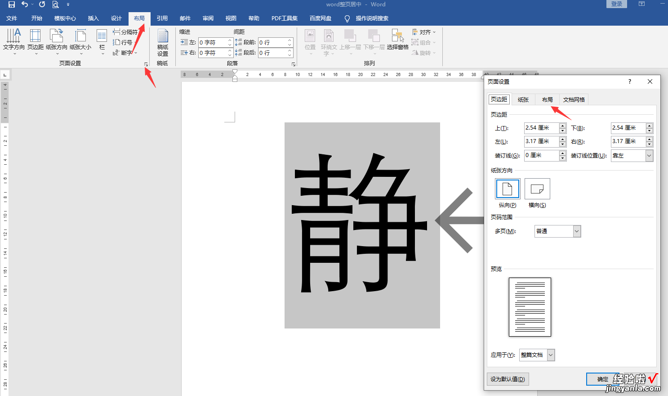Click the 环绕文字 wrap text tool
The width and height of the screenshot is (668, 396).
tap(329, 42)
